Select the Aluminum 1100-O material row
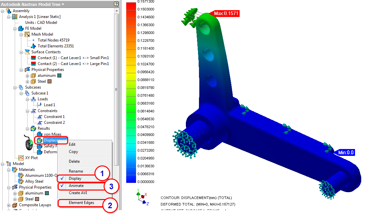The height and width of the screenshot is (217, 375). (x=41, y=175)
